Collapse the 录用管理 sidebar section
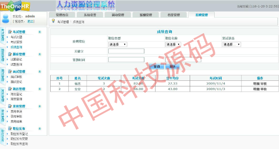 pos(40,106)
